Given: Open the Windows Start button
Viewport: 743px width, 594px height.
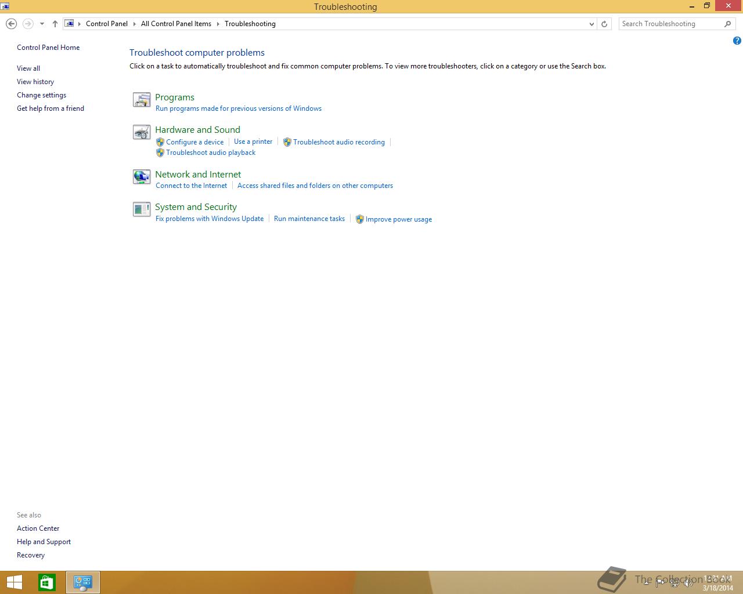Looking at the screenshot, I should tap(14, 582).
